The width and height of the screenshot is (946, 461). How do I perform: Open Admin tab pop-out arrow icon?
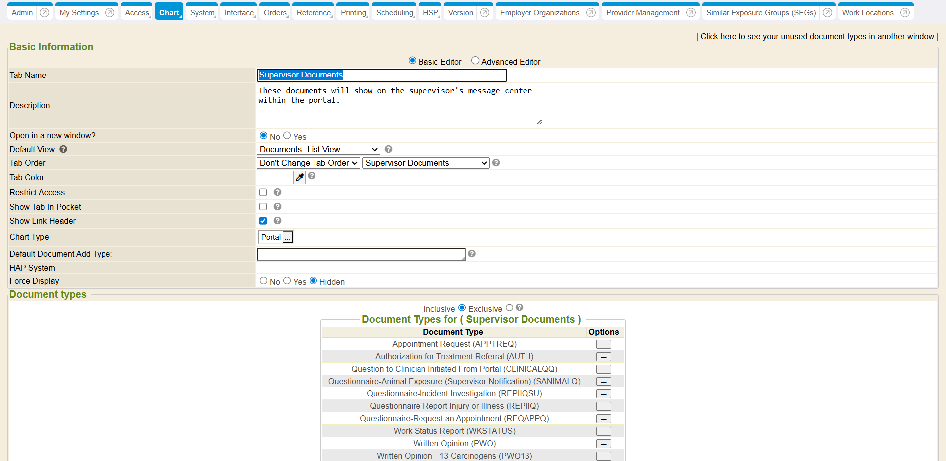tap(44, 13)
